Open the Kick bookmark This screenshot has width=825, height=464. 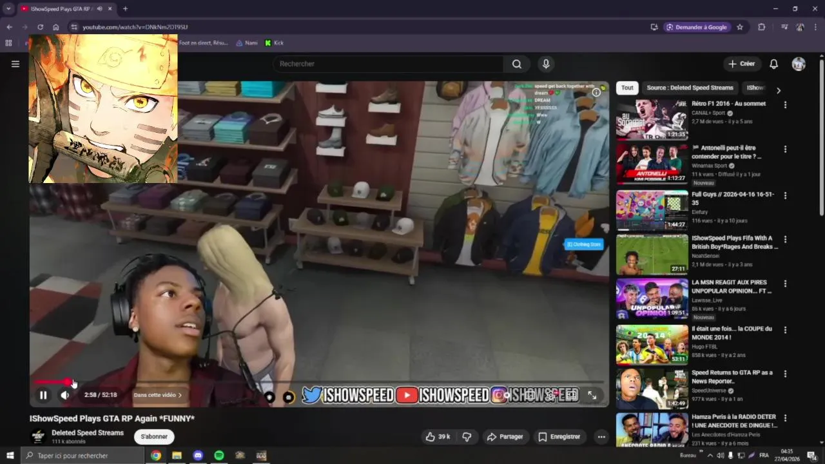coord(274,43)
